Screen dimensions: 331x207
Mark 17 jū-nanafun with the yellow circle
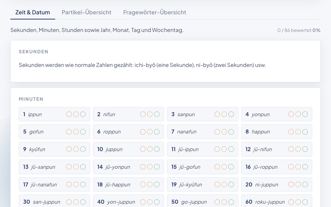coord(76,184)
